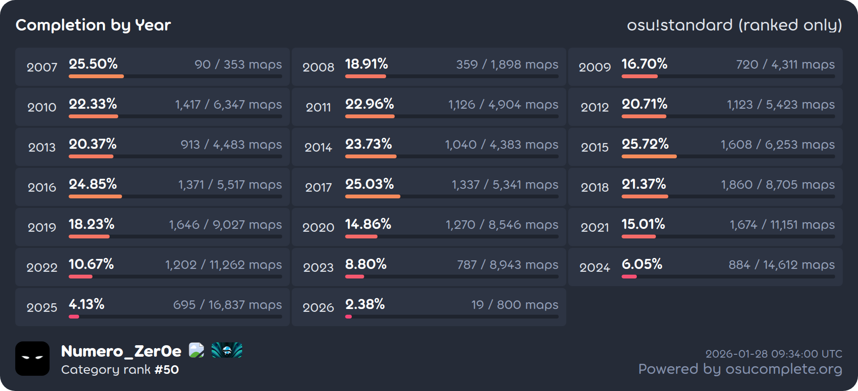This screenshot has height=391, width=858.
Task: Click the Category rank #50 text
Action: pos(120,370)
